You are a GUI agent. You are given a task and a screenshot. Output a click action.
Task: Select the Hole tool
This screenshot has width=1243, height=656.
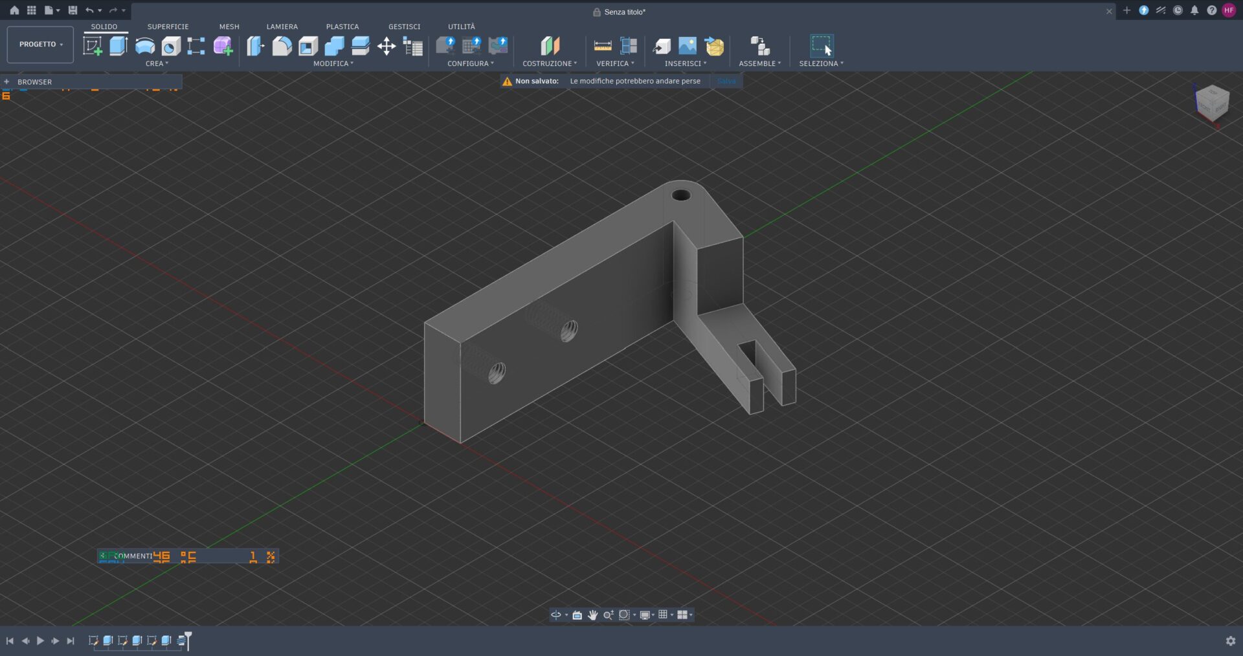click(171, 46)
